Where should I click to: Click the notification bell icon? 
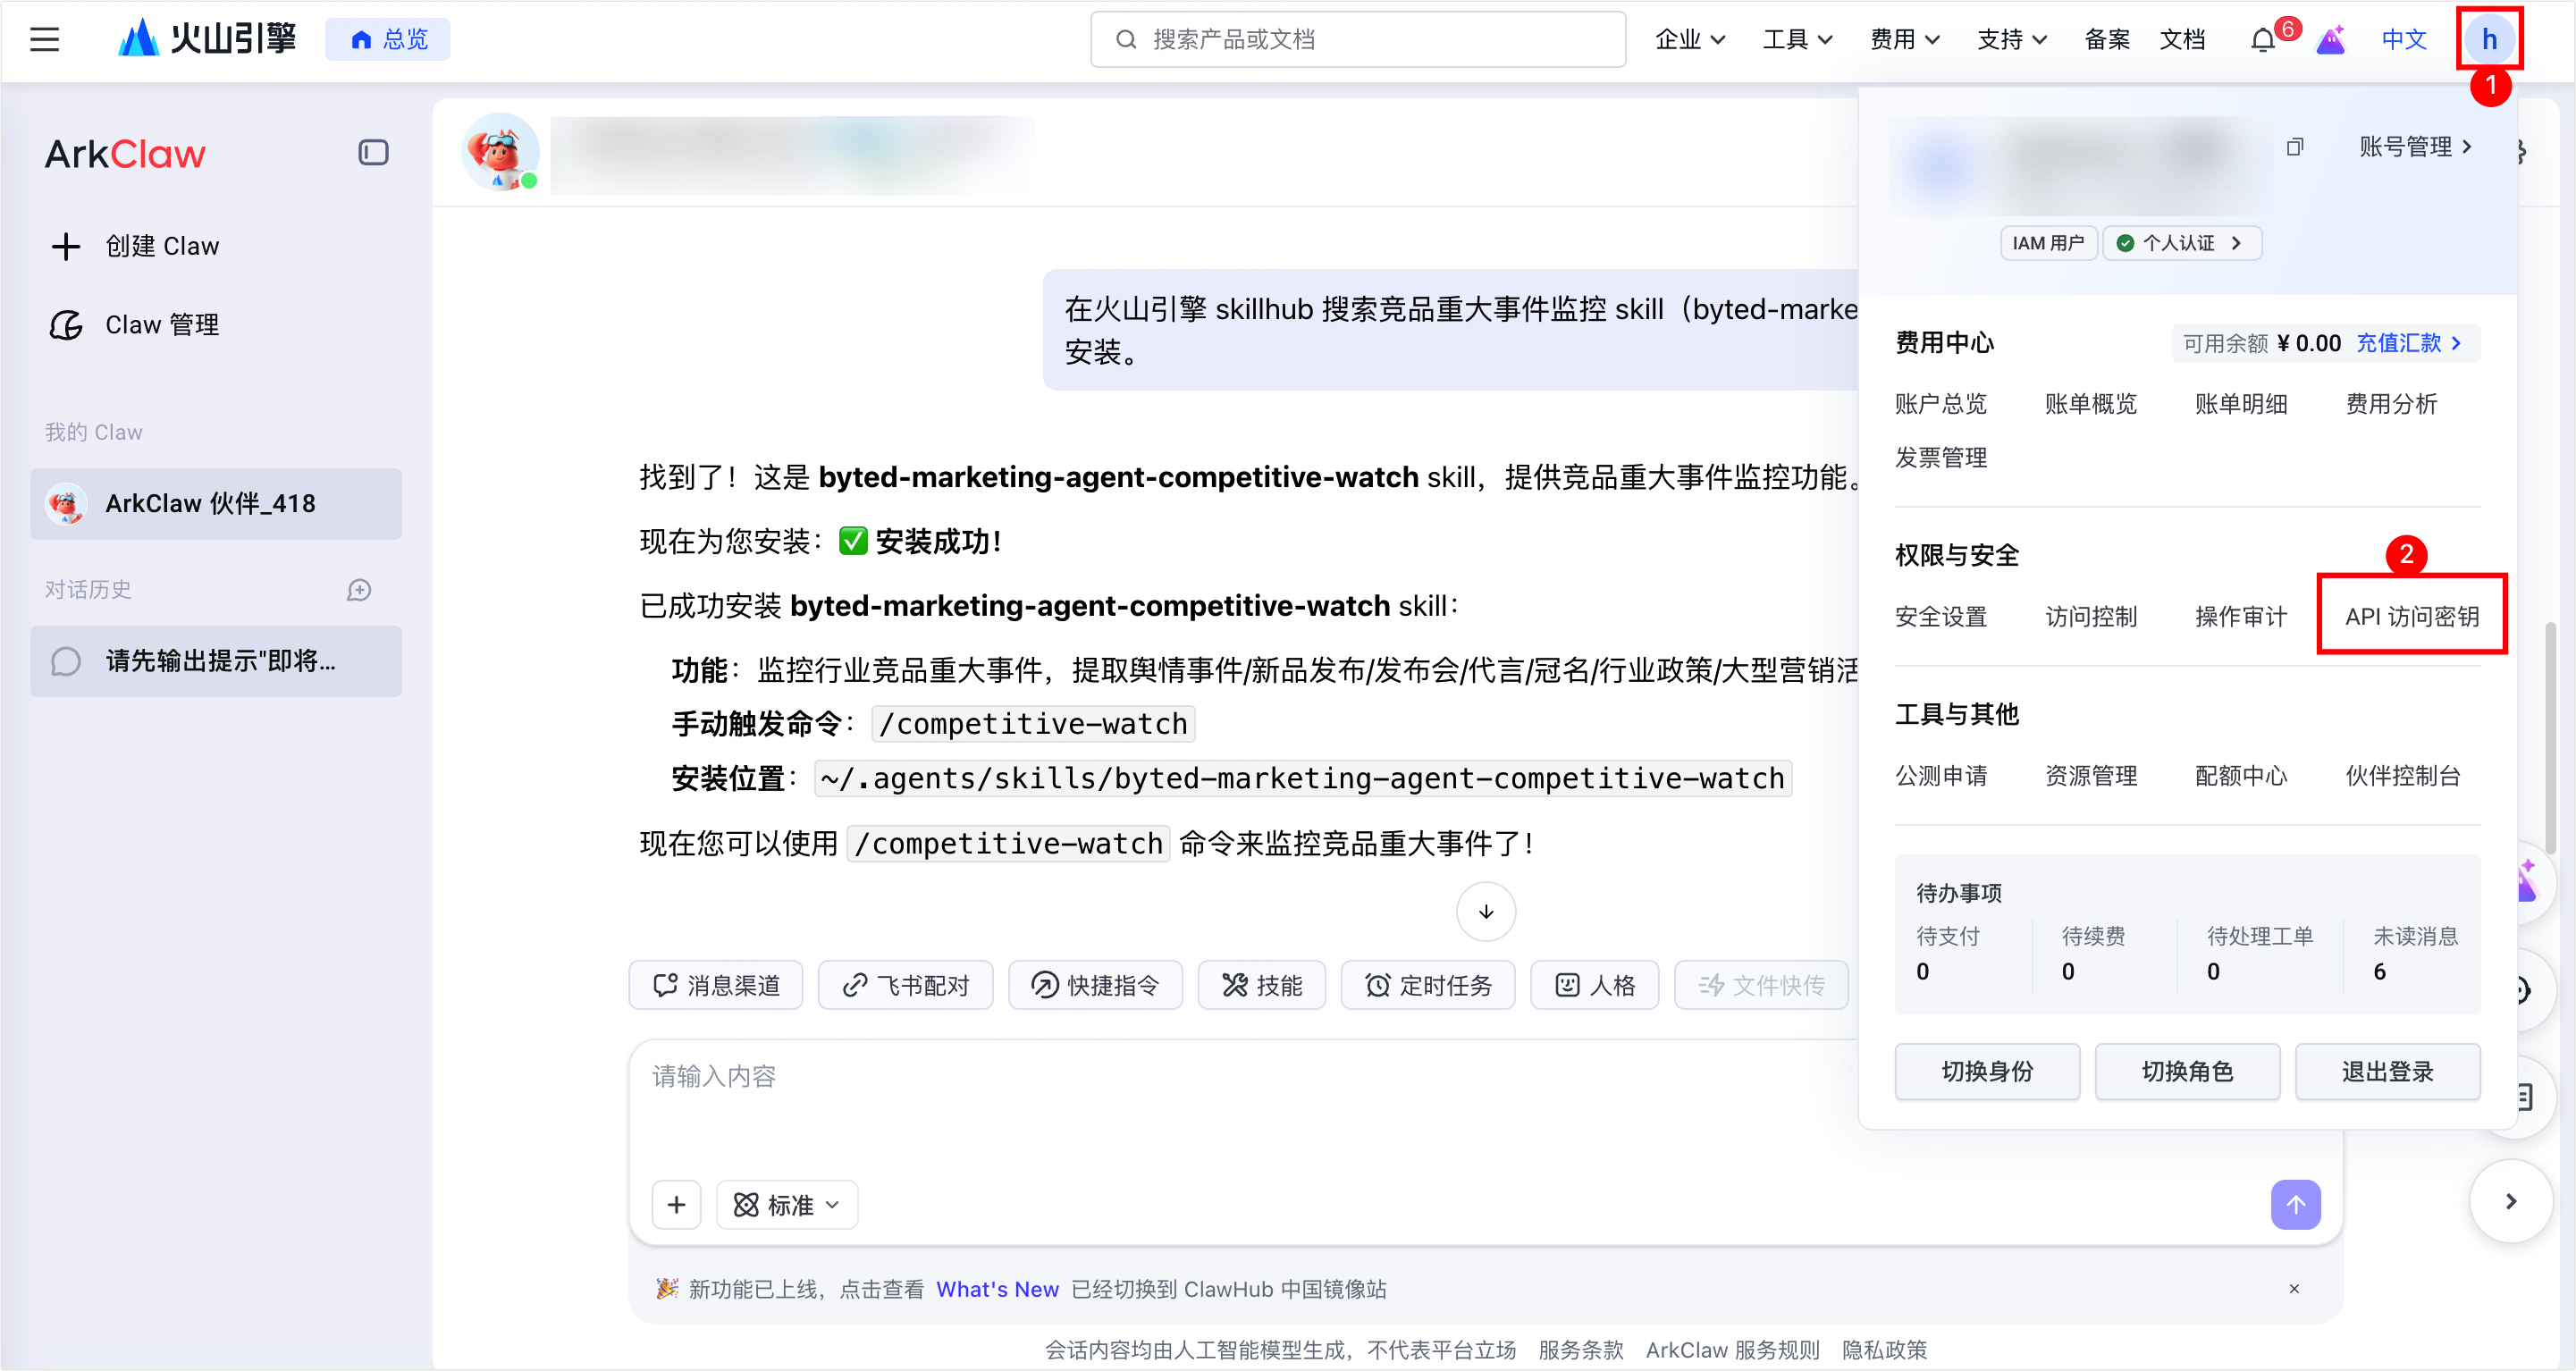(x=2262, y=40)
